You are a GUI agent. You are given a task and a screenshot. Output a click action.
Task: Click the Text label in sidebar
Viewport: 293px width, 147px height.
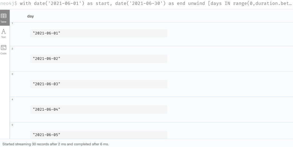click(3, 37)
